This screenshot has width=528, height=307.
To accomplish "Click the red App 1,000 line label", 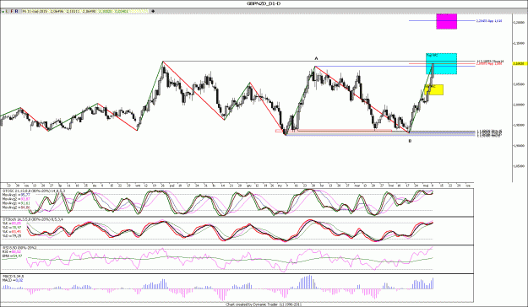I will click(x=489, y=63).
